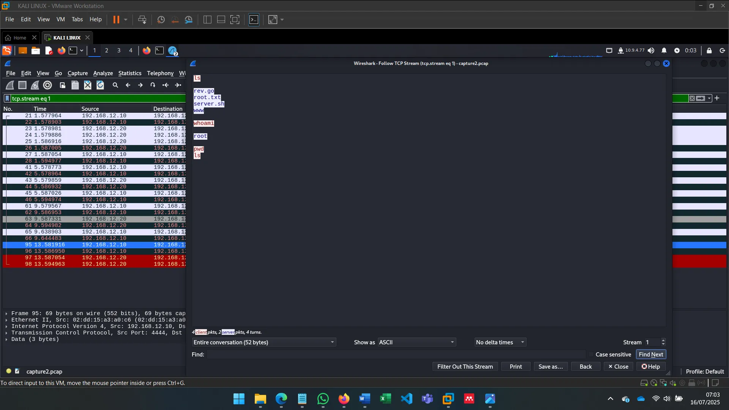The width and height of the screenshot is (729, 410).
Task: Open the Statistics menu
Action: pos(130,73)
